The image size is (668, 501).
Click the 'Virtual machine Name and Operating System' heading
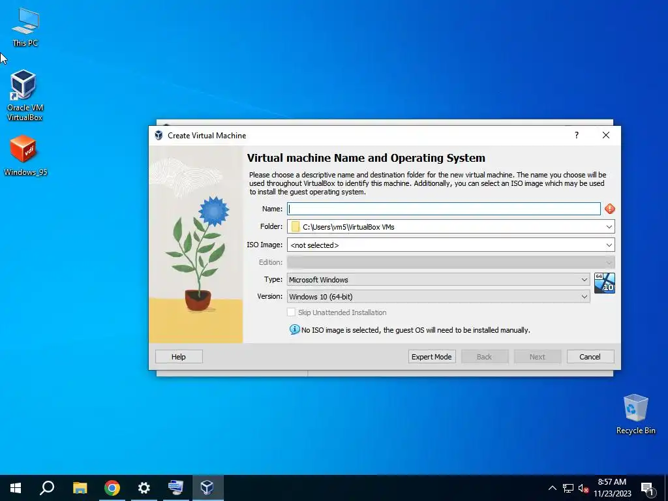(x=366, y=158)
